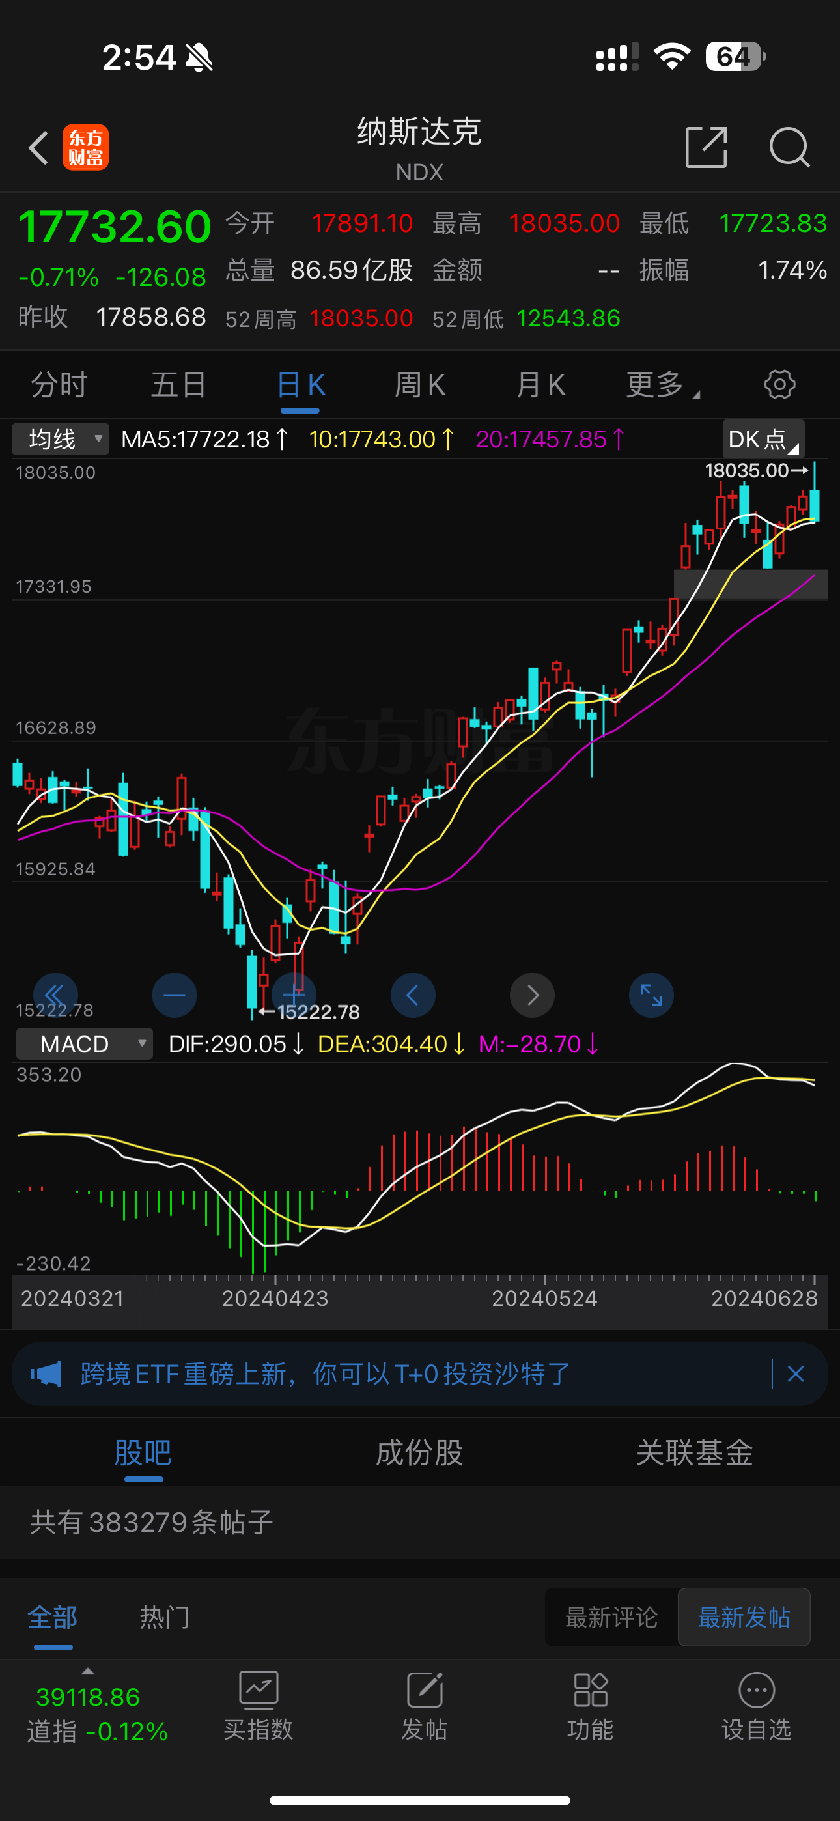Open the 成份股 tab
The width and height of the screenshot is (840, 1821).
(x=419, y=1453)
